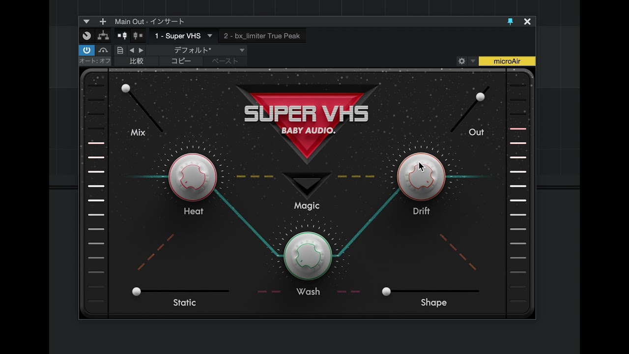Click the second sidechain plug icon
Viewport: 629px width, 354px height.
click(138, 36)
